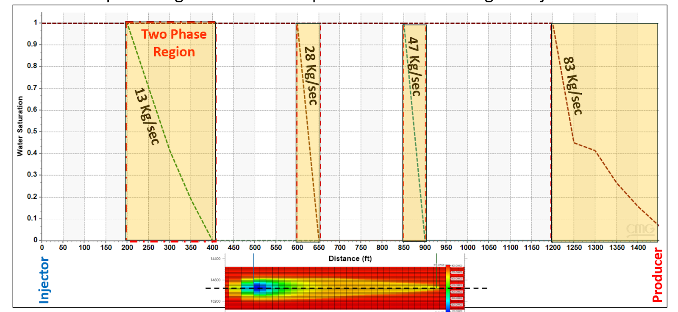The width and height of the screenshot is (678, 312).
Task: Click the Water Saturation axis title
Action: pos(20,126)
